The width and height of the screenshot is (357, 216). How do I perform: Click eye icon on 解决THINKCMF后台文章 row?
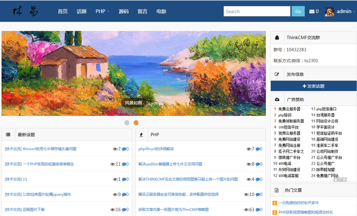(249, 179)
